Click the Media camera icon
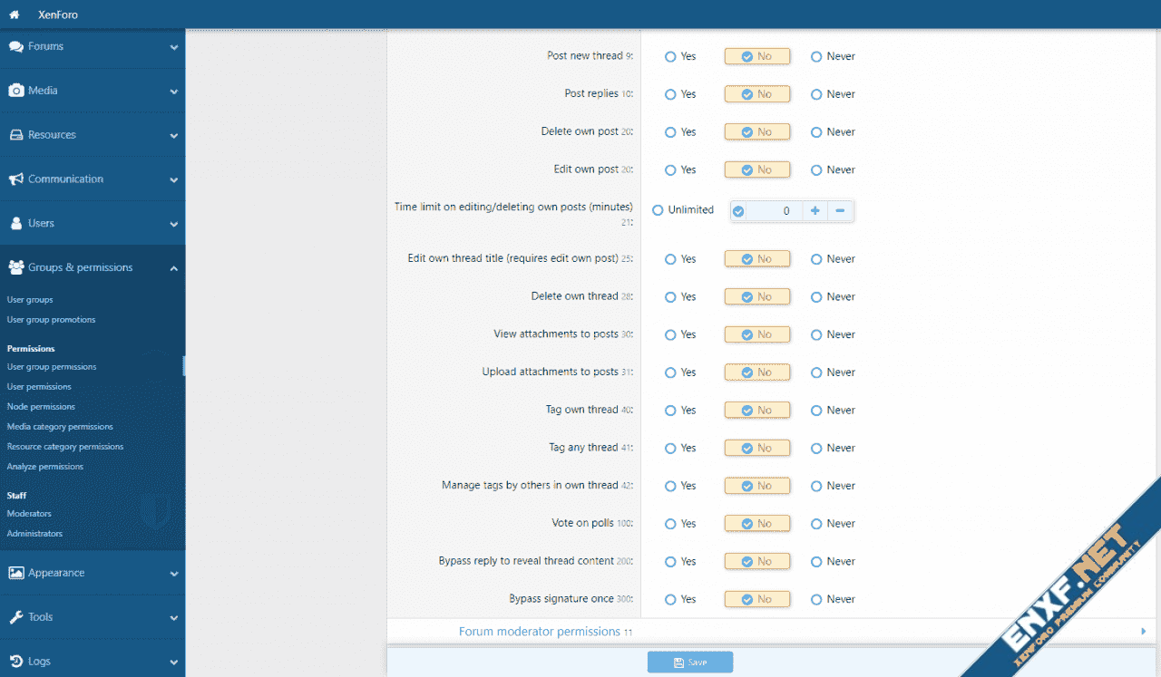This screenshot has width=1161, height=677. coord(15,91)
